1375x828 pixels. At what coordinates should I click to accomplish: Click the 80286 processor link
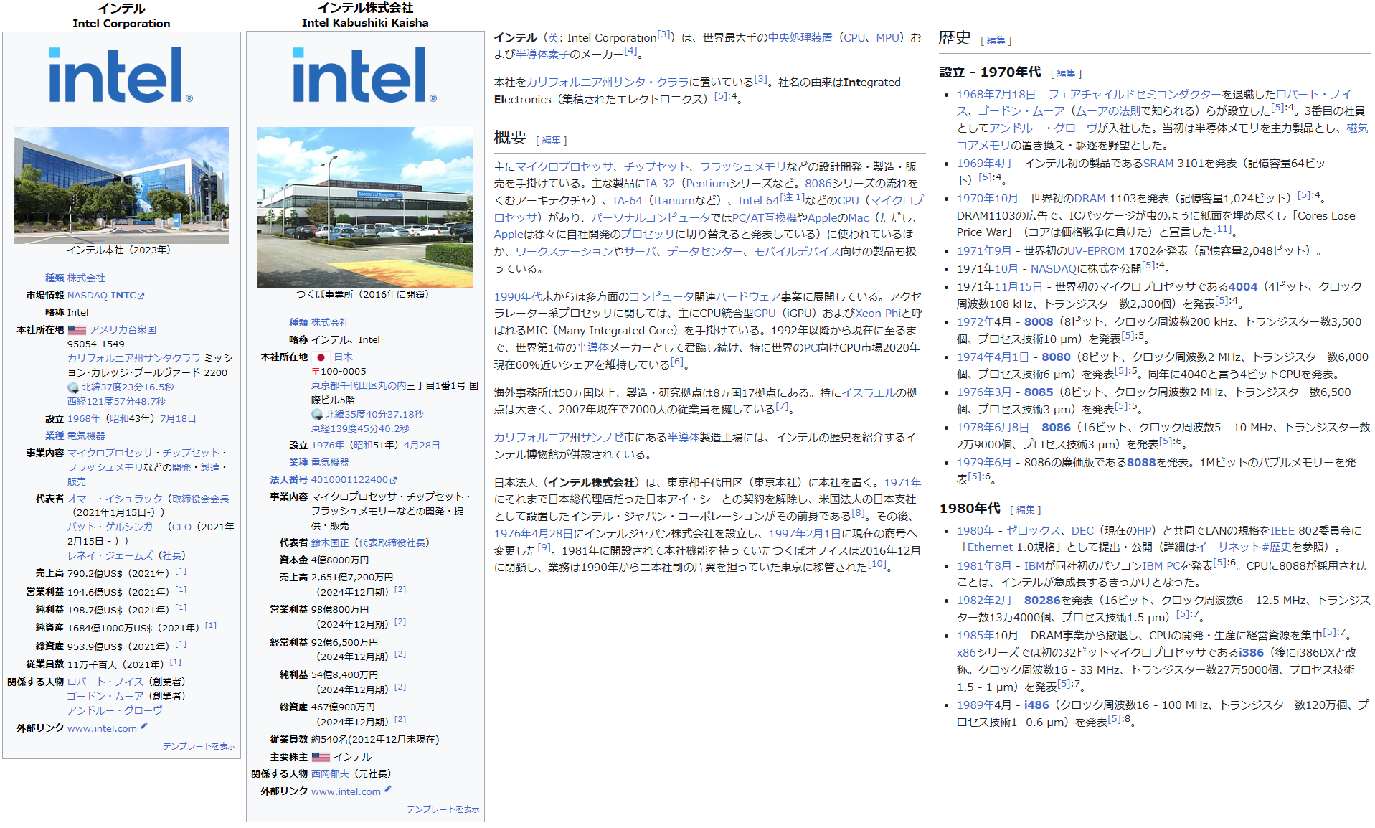click(1042, 601)
